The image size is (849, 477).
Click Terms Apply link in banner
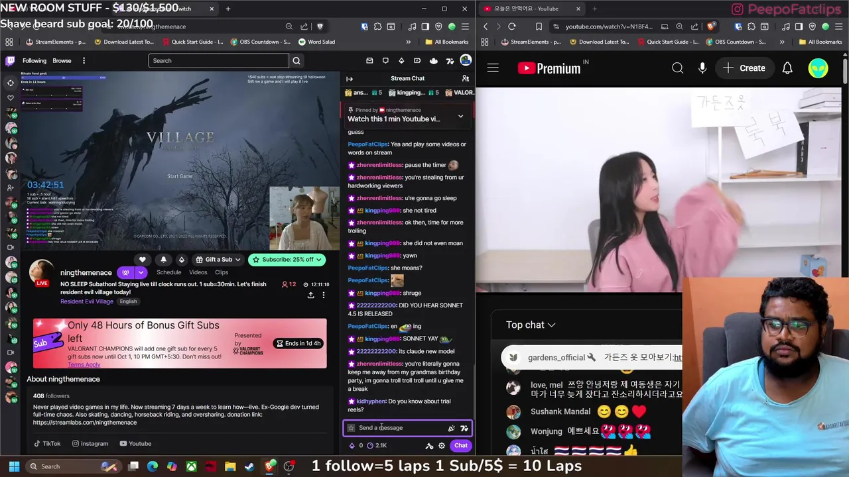tap(84, 364)
